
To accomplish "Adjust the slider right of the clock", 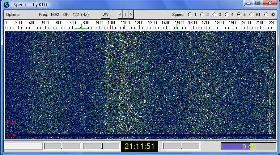I will click(x=181, y=146).
